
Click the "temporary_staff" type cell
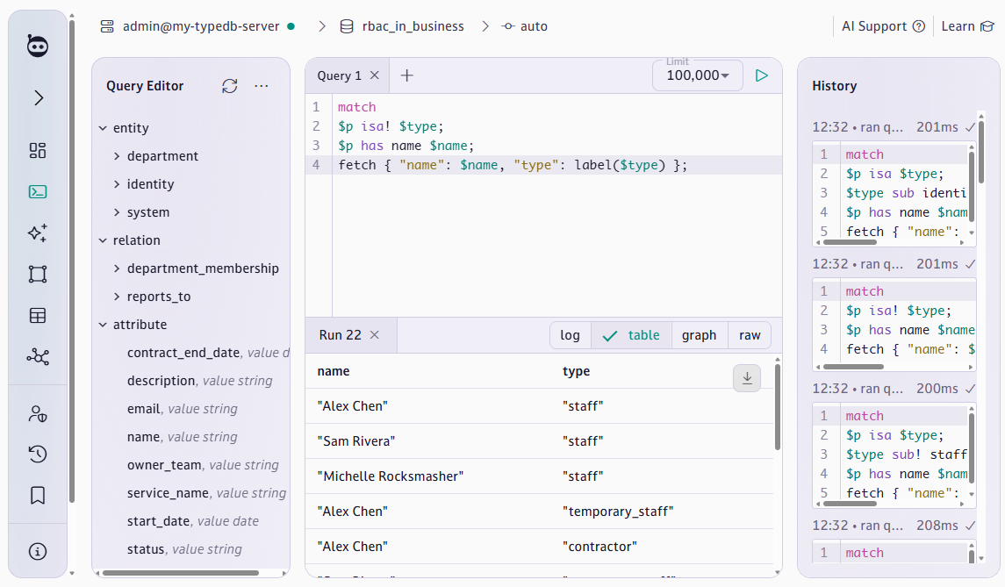click(x=618, y=512)
